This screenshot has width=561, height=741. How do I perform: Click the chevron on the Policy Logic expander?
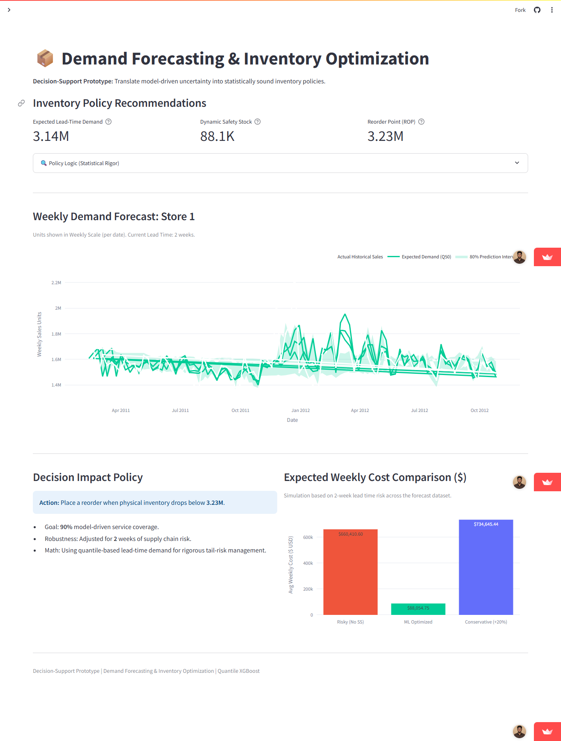tap(517, 163)
